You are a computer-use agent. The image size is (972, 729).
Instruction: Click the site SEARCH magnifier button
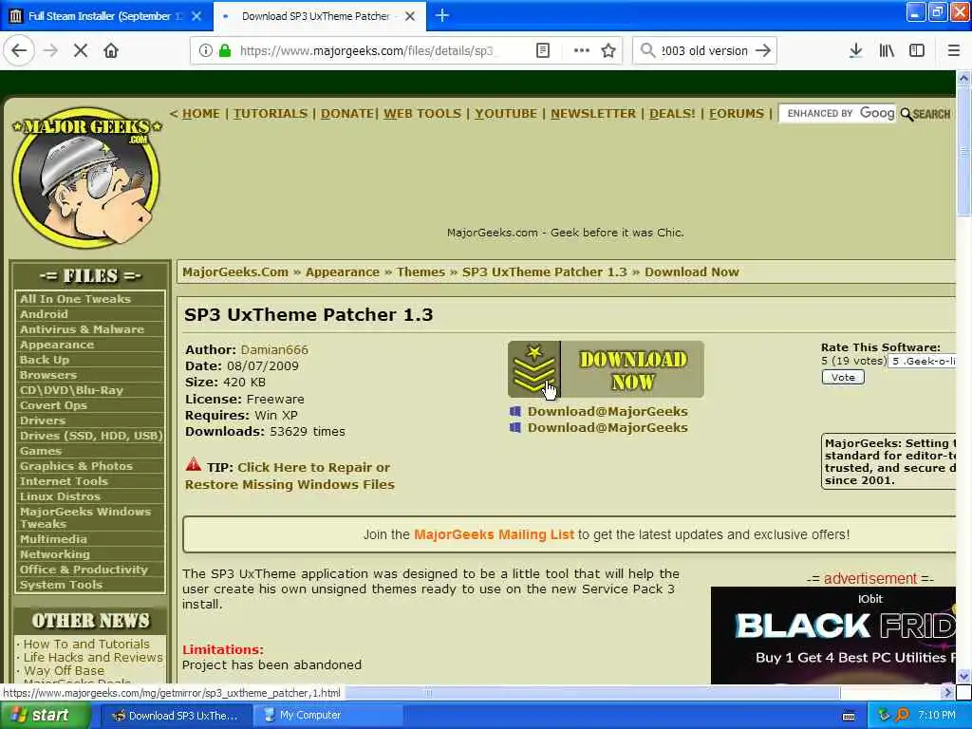pyautogui.click(x=925, y=114)
